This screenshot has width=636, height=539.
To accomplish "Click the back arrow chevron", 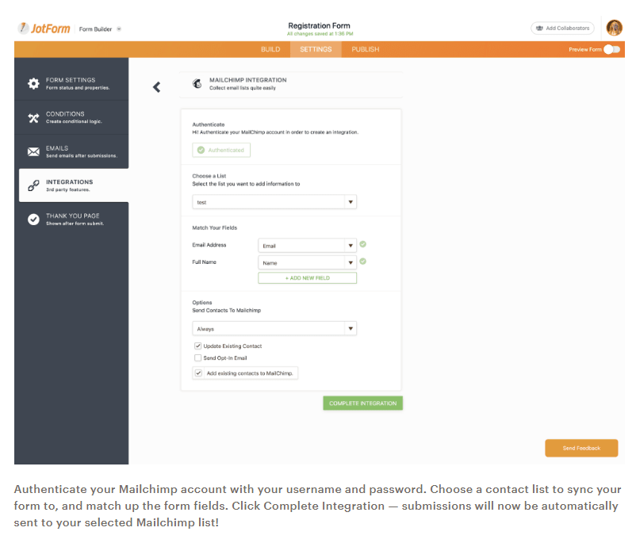I will pyautogui.click(x=156, y=87).
